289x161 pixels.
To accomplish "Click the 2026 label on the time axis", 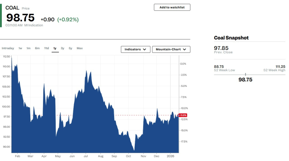I will click(x=171, y=156).
